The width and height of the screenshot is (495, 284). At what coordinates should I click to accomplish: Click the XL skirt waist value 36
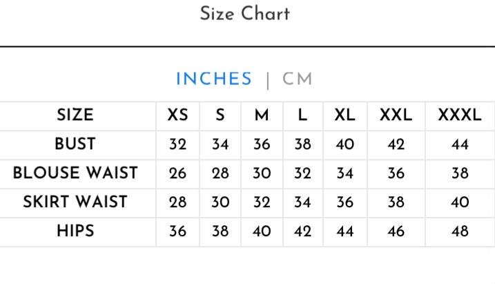point(344,202)
